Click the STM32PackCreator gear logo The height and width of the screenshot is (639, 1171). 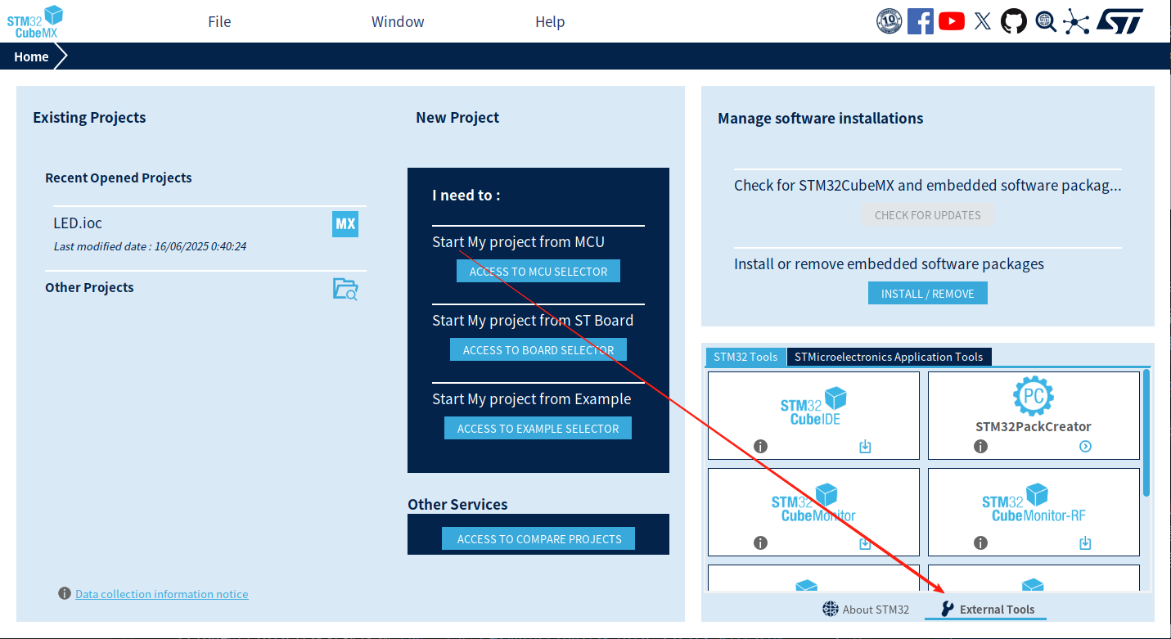coord(1033,397)
